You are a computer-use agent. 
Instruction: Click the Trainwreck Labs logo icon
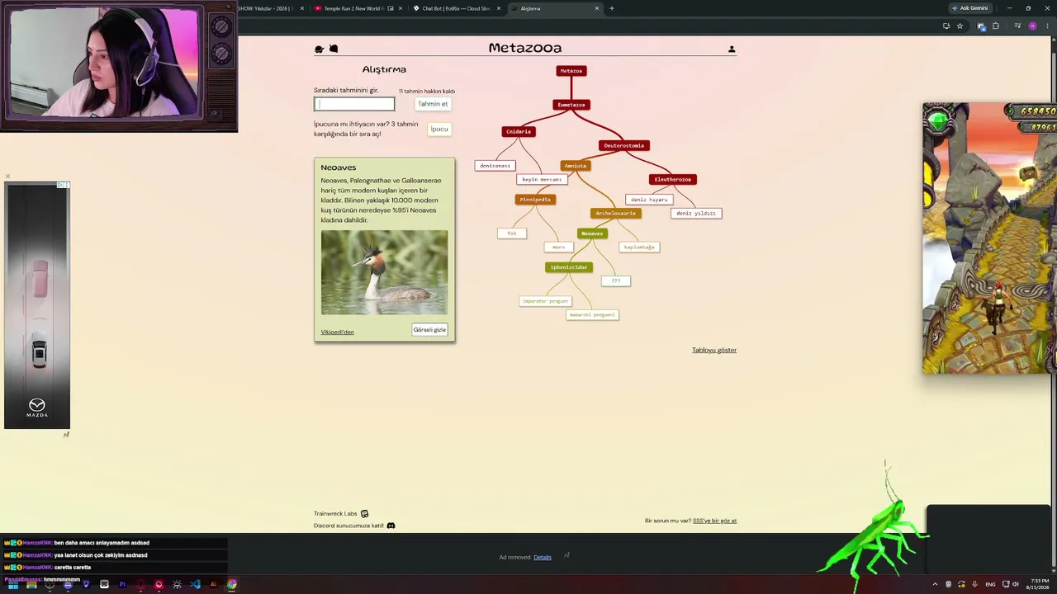coord(364,514)
